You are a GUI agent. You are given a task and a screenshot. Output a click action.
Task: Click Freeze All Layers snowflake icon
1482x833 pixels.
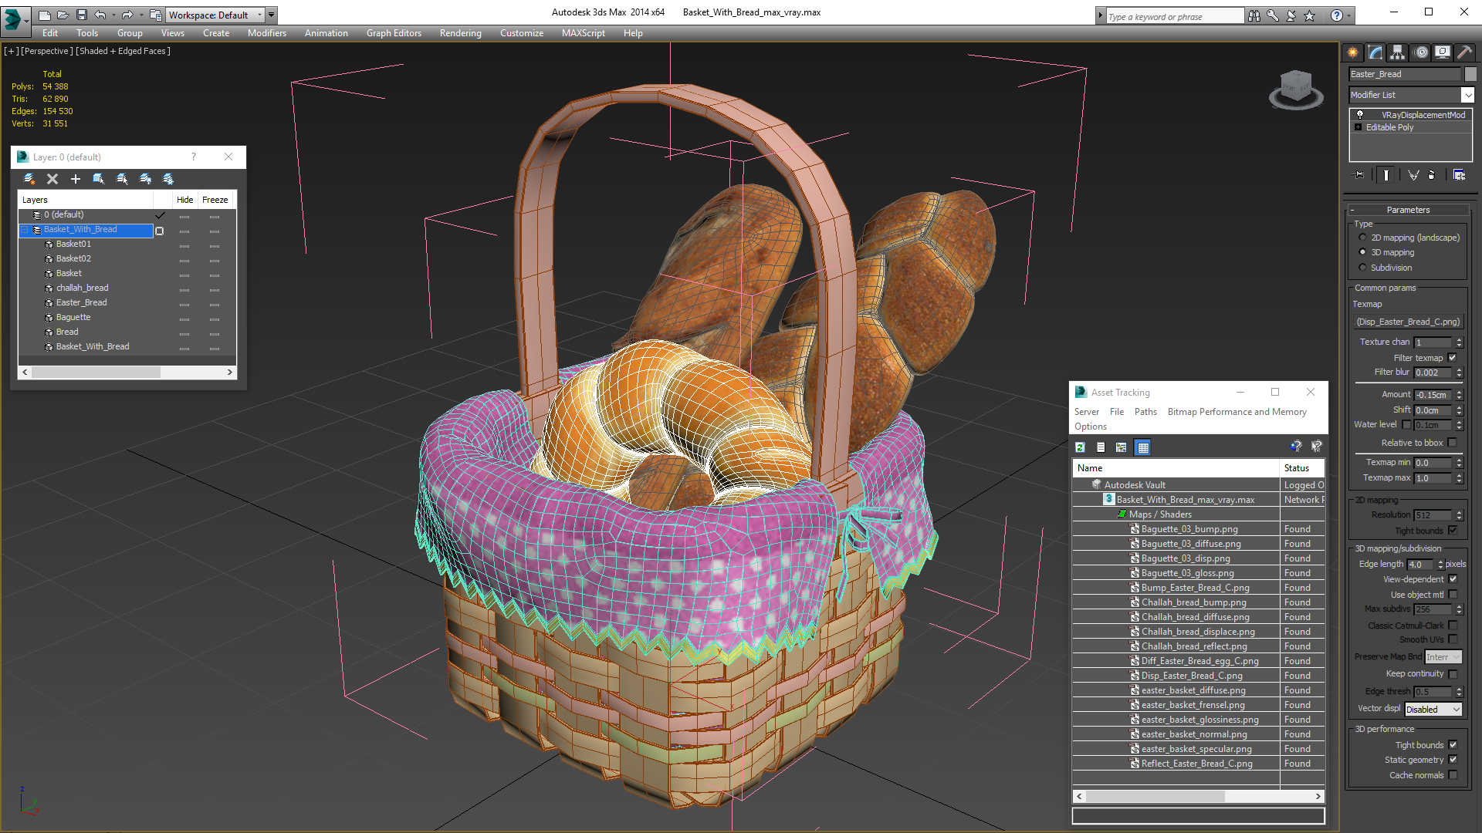pyautogui.click(x=168, y=179)
